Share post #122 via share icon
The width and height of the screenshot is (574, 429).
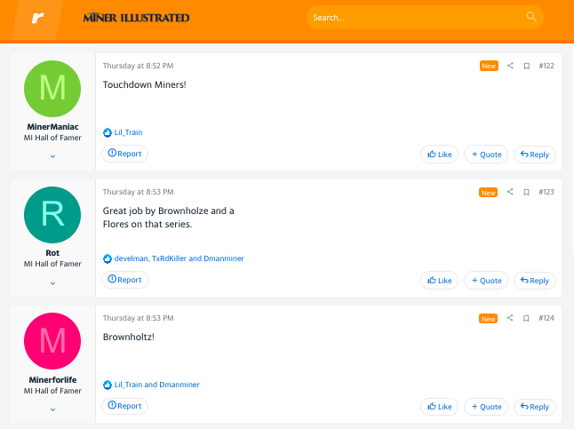(510, 66)
